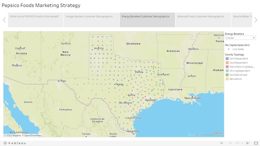Click the 'Austin' label on map

(x=131, y=95)
